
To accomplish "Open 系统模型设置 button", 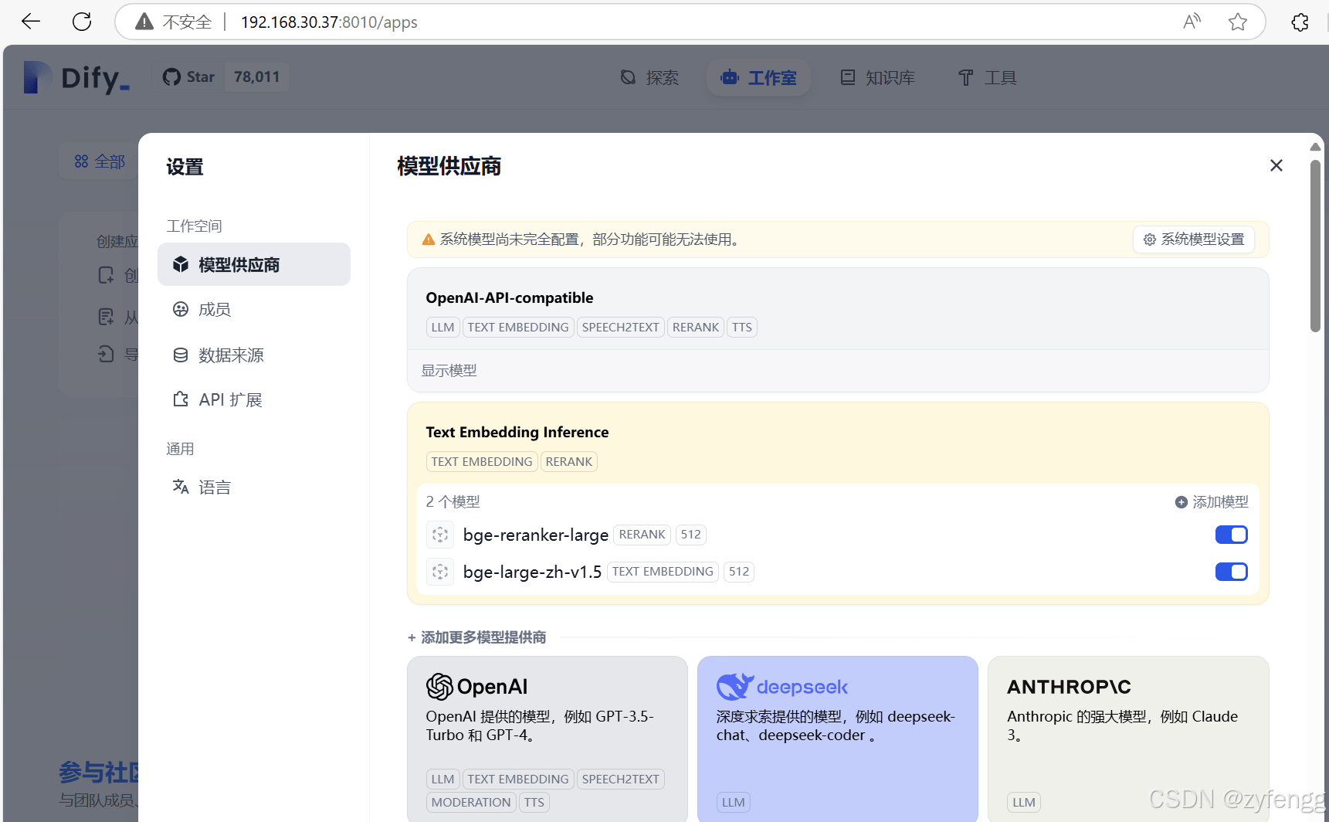I will coord(1194,239).
